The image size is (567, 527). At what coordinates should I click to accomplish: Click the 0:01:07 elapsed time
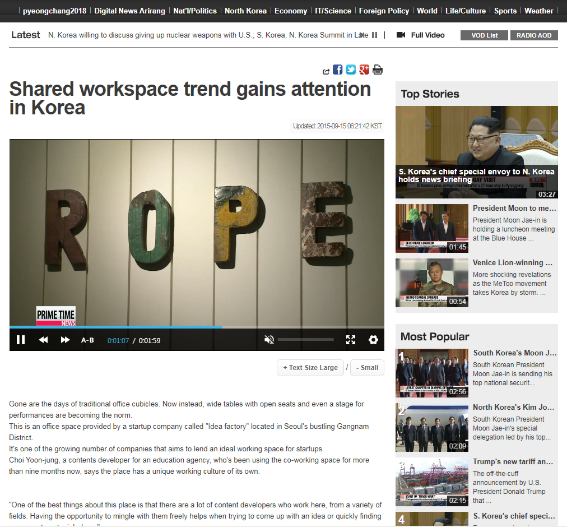pos(118,341)
